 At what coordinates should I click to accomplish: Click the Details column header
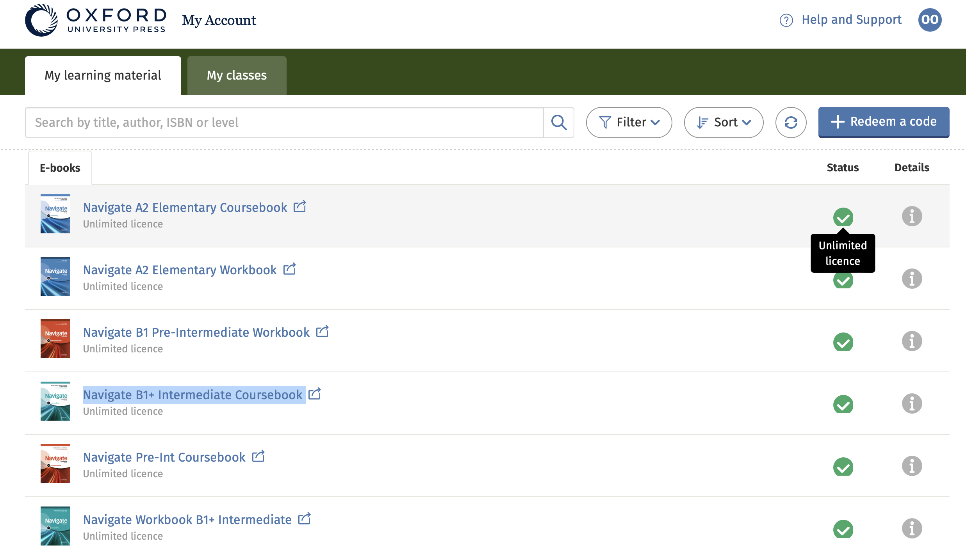[912, 167]
